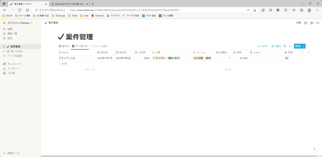This screenshot has height=157, width=322.
Task: Open the 文字数 column header
Action: click(x=142, y=53)
